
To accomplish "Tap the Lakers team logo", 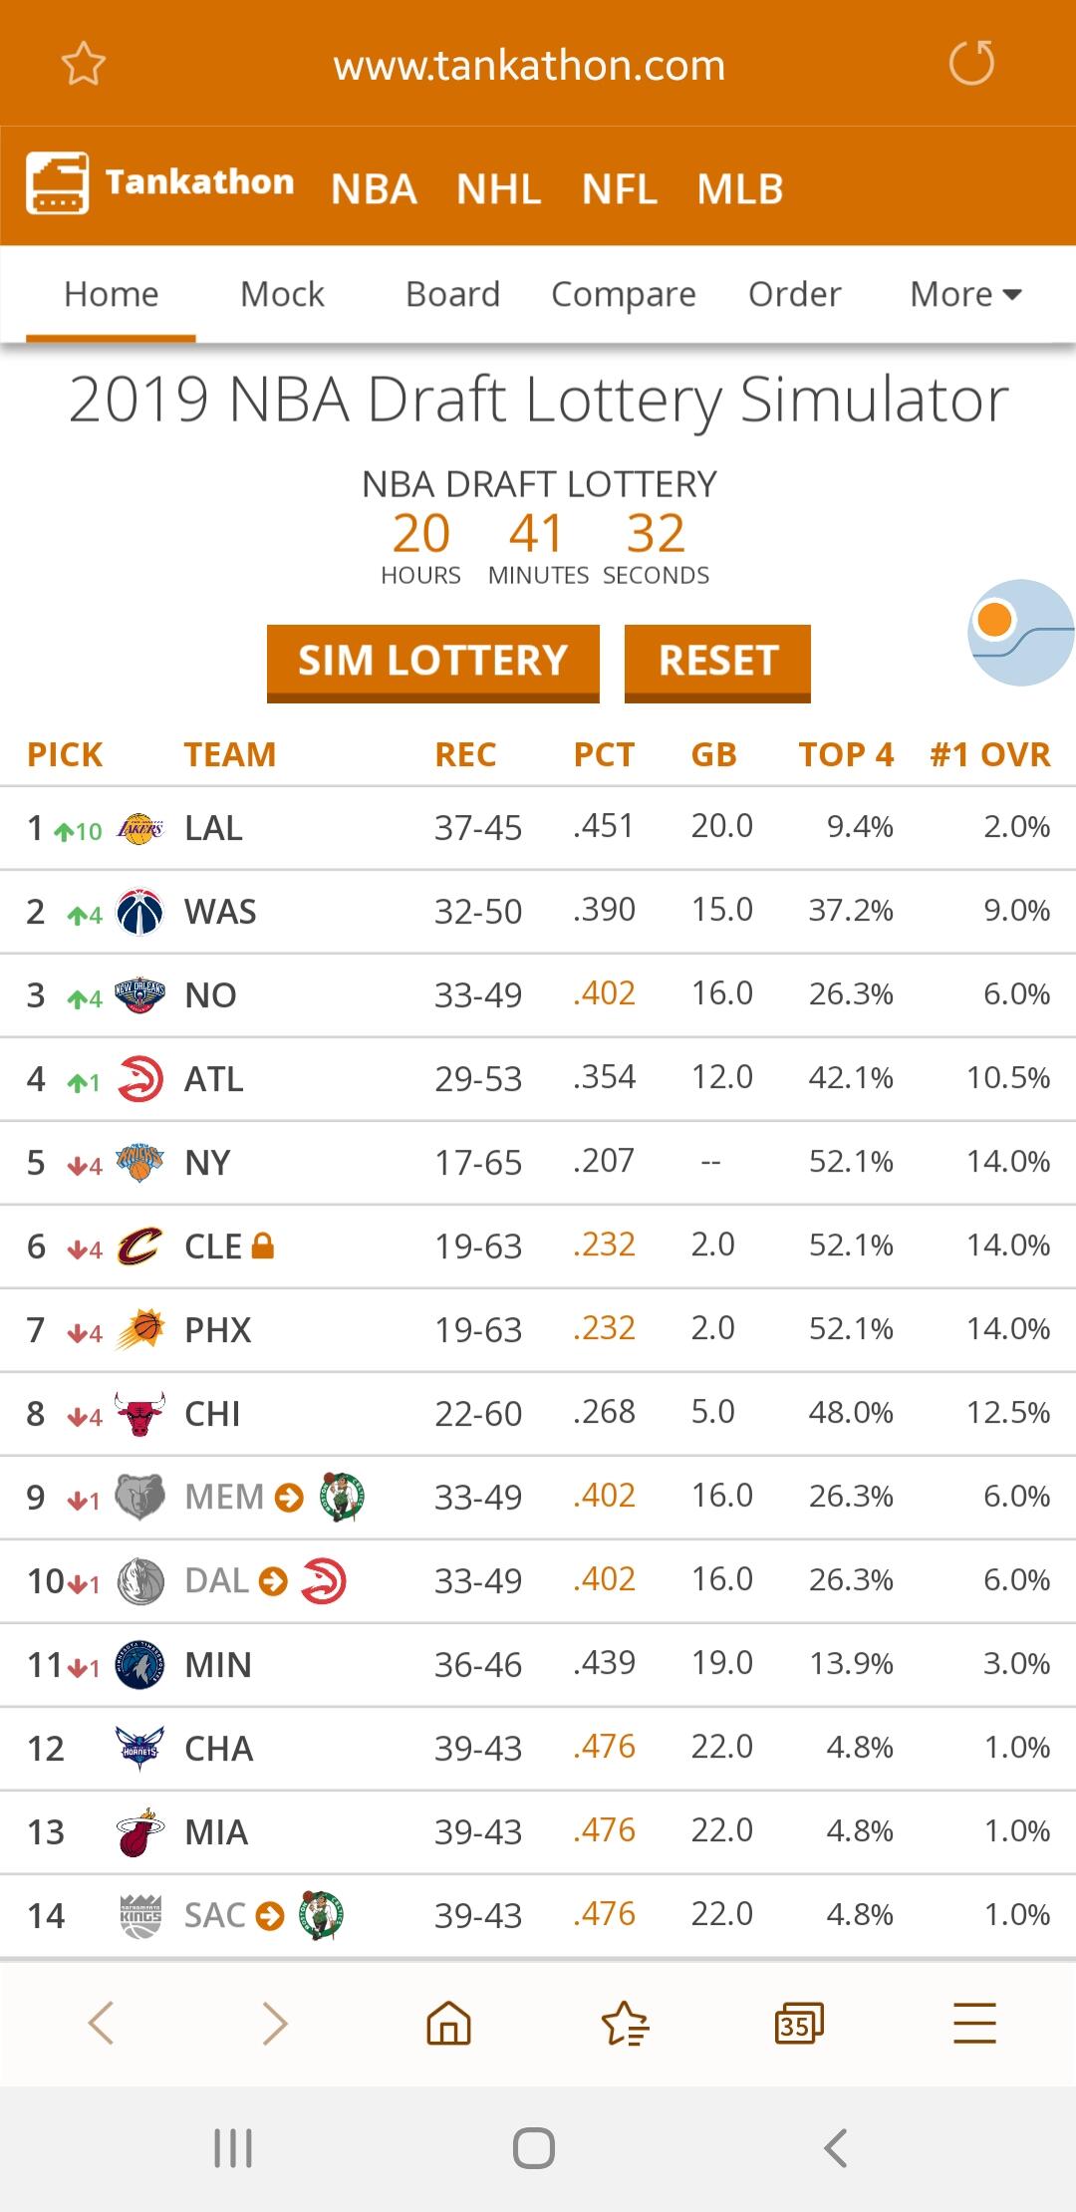I will (140, 828).
